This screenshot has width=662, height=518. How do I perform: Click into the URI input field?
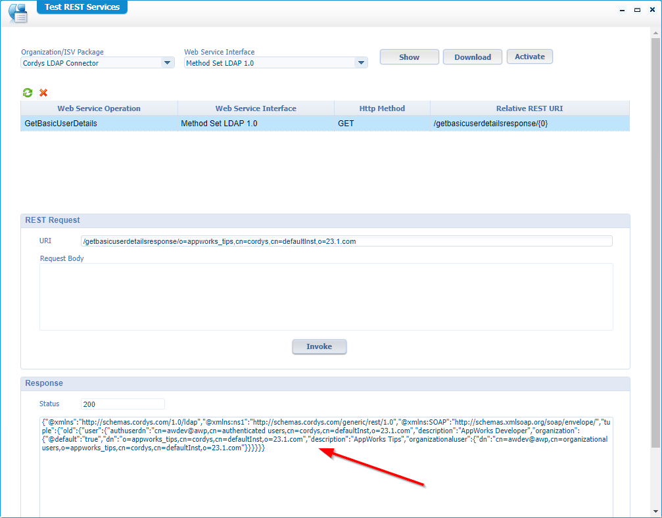click(x=346, y=241)
